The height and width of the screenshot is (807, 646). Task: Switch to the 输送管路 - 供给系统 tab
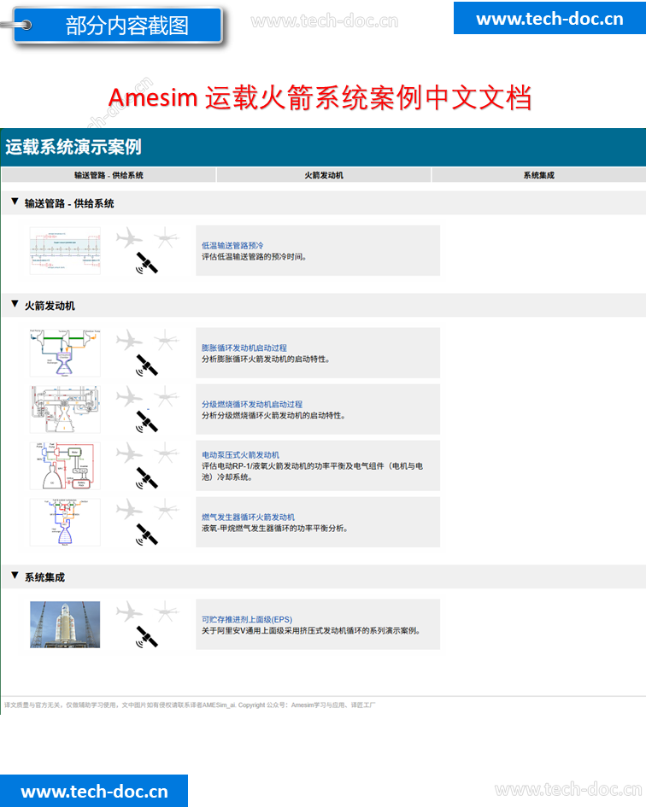pos(109,175)
